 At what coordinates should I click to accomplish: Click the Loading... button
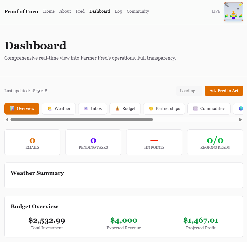point(189,91)
